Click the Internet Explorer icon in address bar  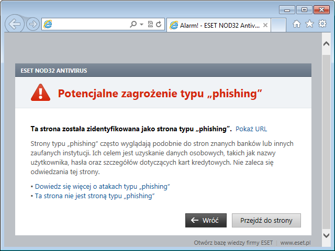click(48, 24)
